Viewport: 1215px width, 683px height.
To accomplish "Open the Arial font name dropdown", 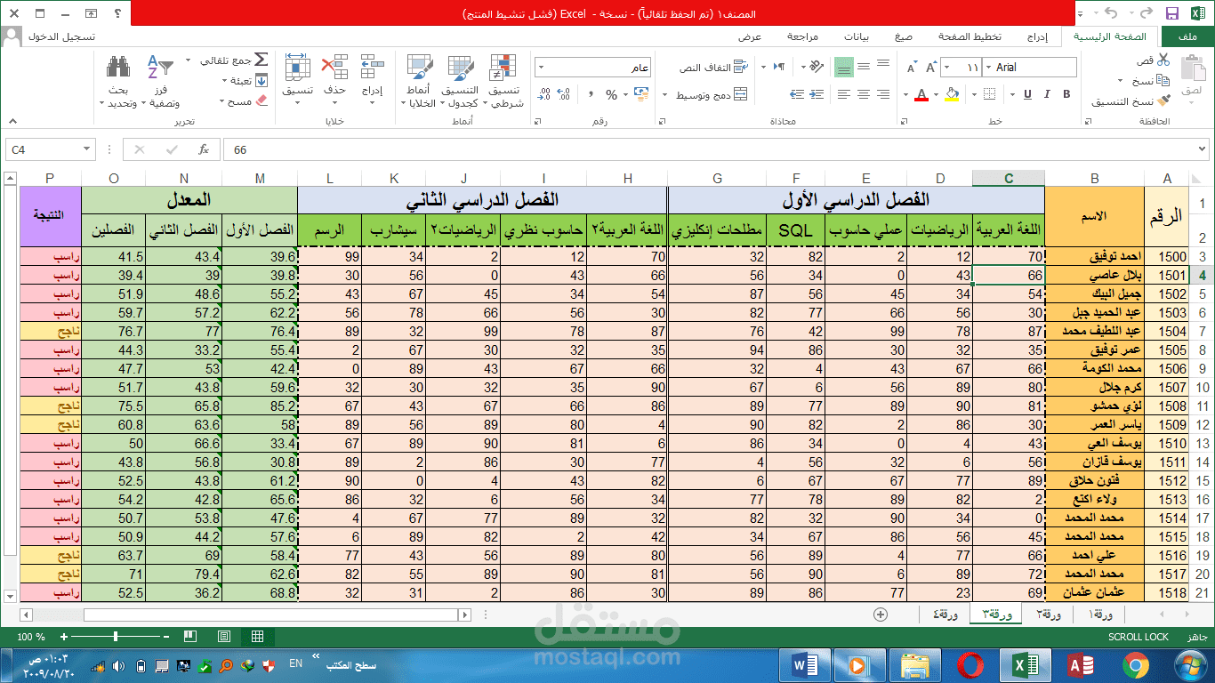I will pyautogui.click(x=986, y=68).
